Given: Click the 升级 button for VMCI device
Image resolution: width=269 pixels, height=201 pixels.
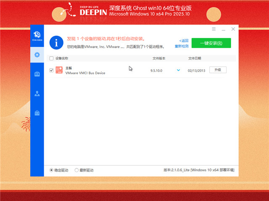Looking at the screenshot, I should (218, 70).
